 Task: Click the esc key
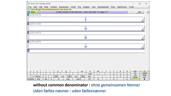click(x=135, y=71)
